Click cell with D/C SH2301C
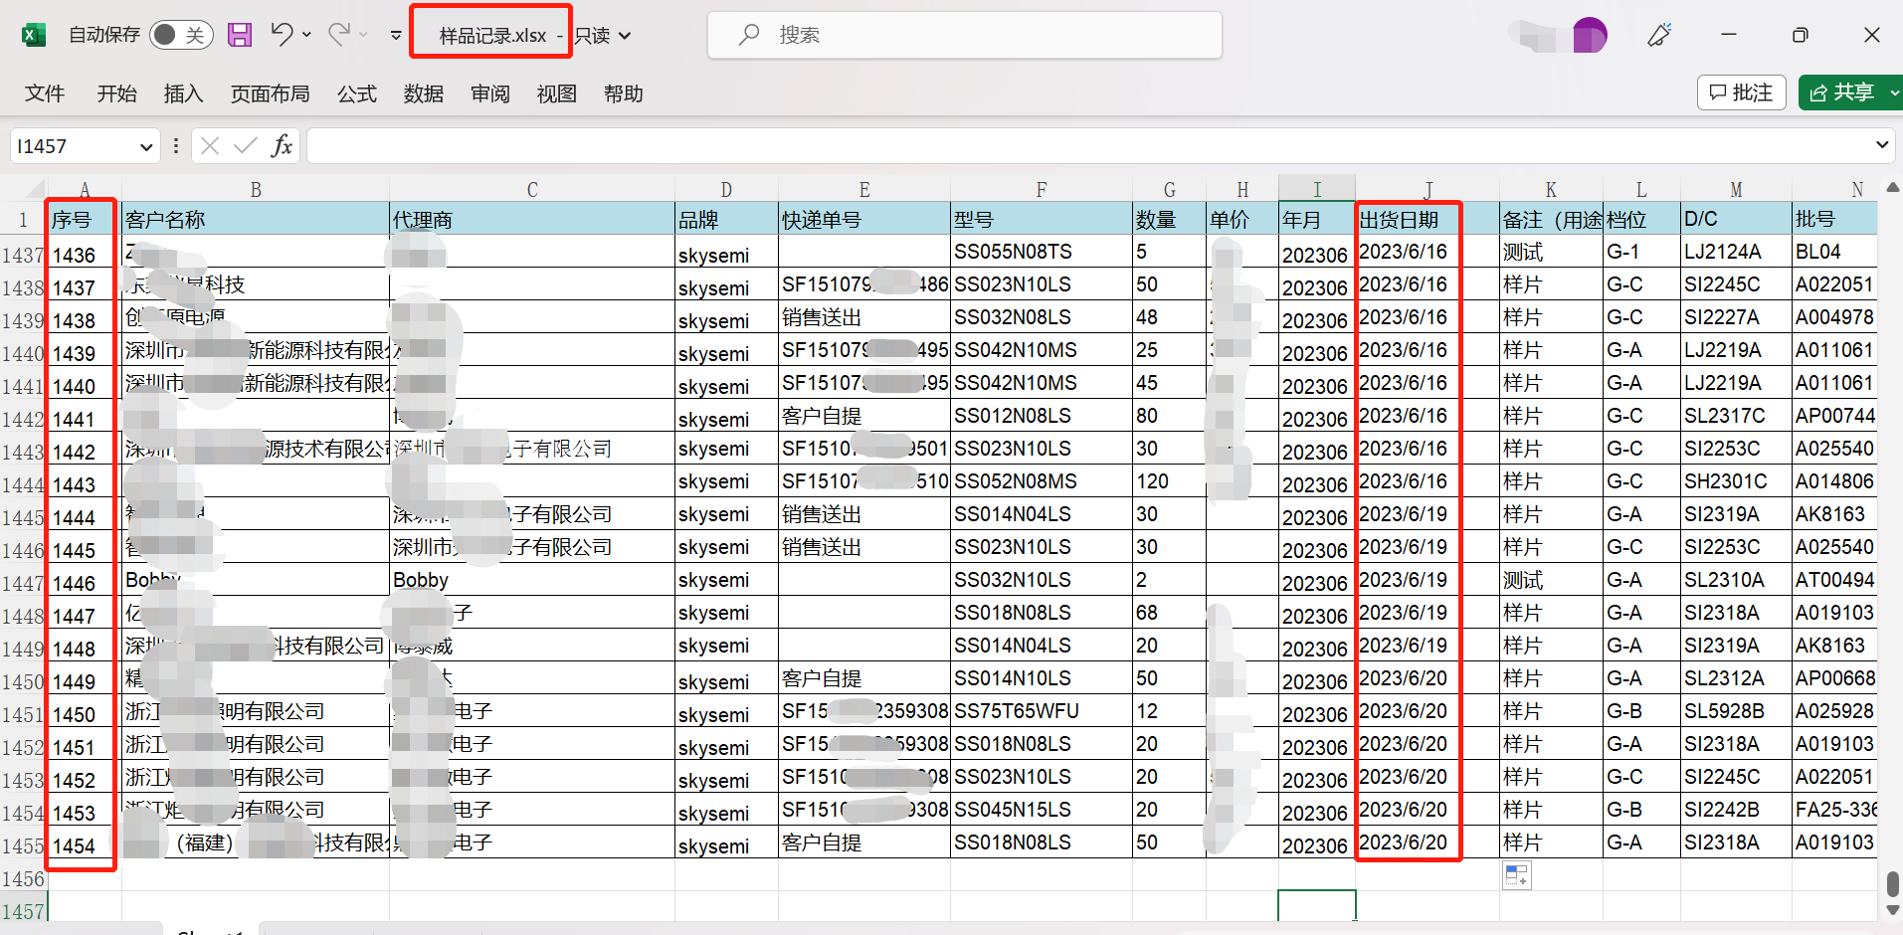 [1736, 481]
